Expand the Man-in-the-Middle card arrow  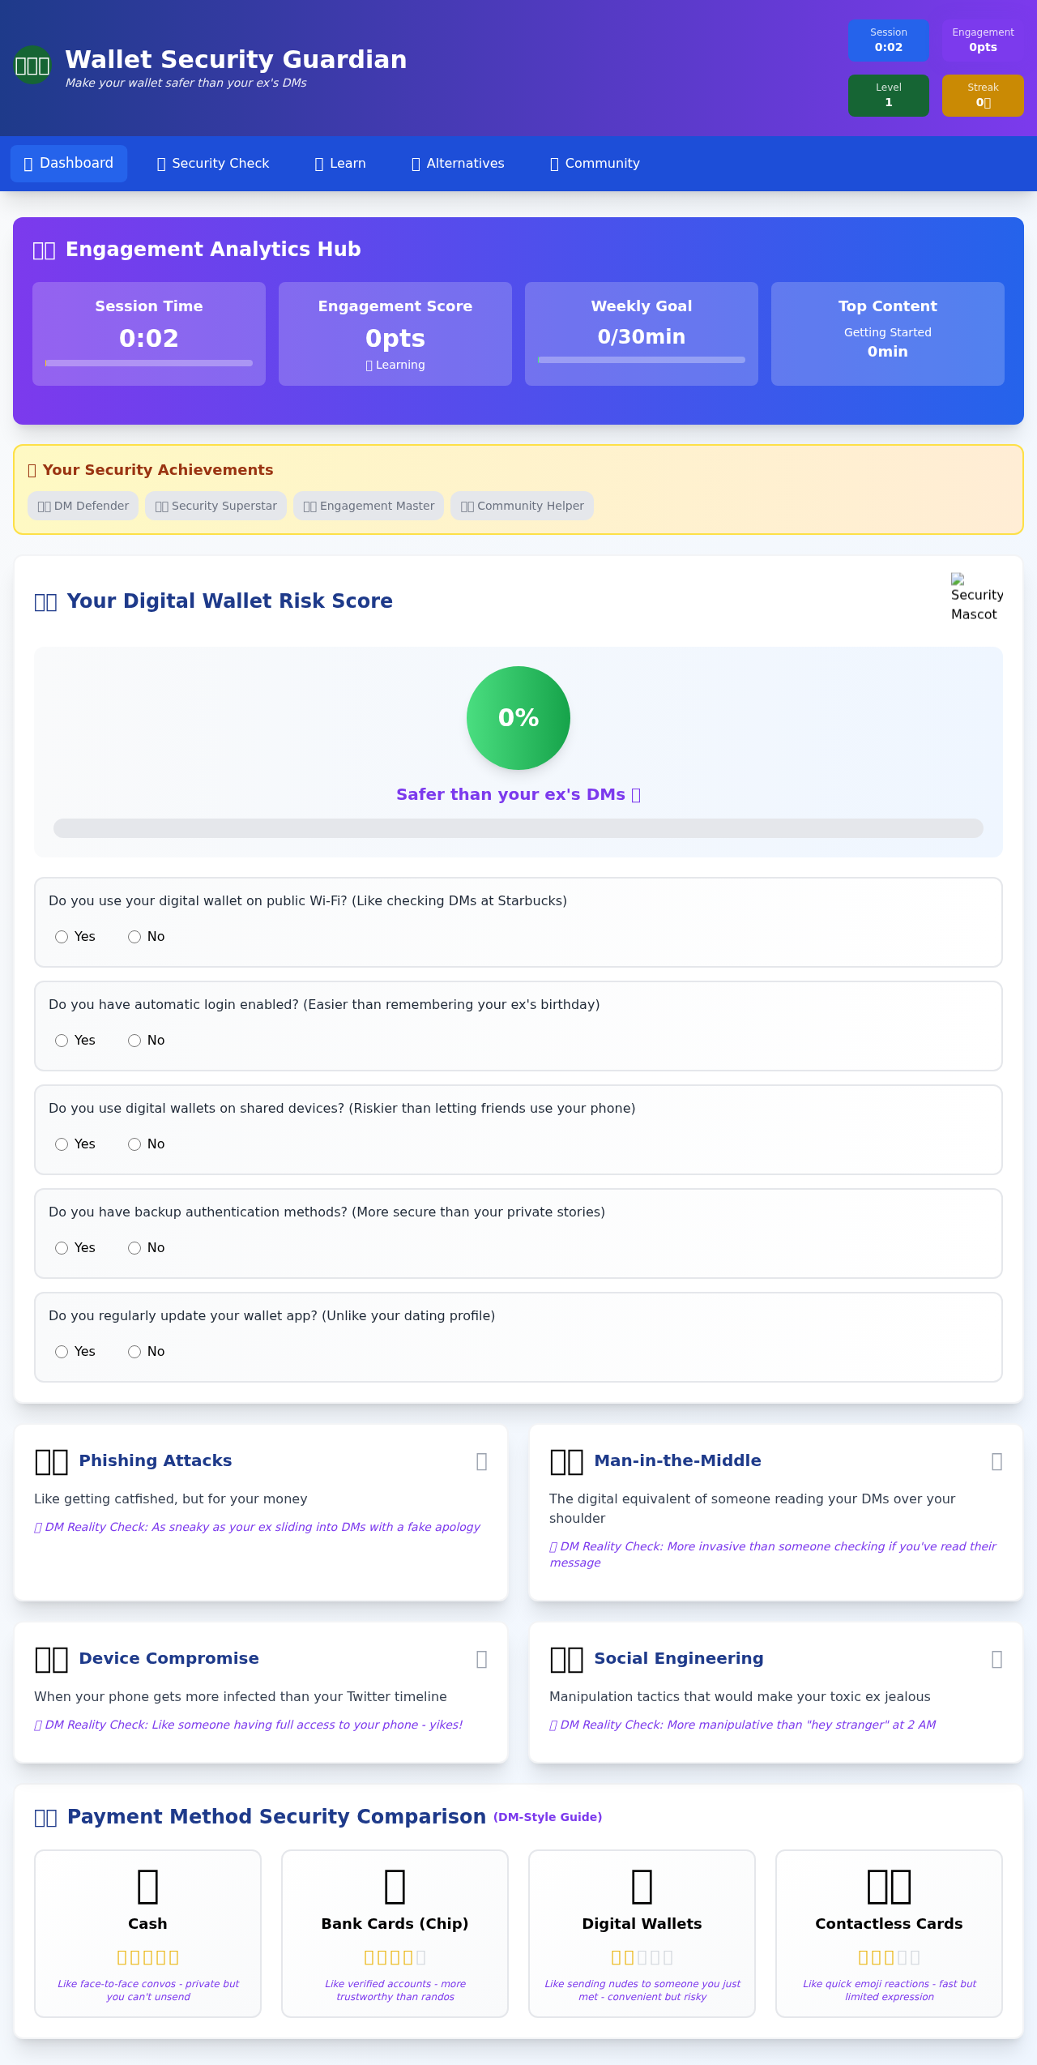[996, 1461]
